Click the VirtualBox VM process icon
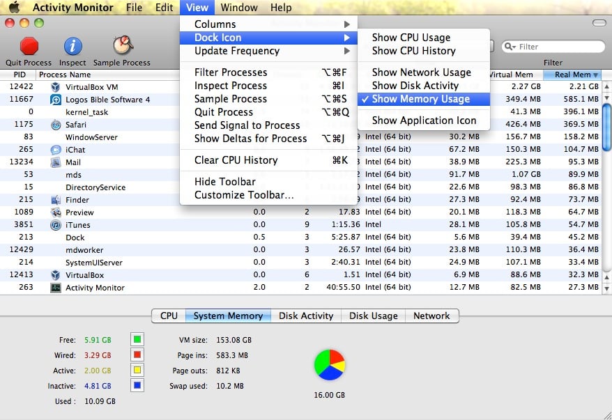 click(x=56, y=87)
